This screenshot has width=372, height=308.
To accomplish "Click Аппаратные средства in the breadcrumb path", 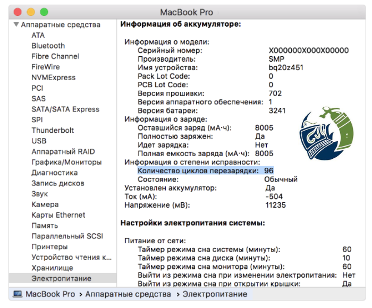I will point(128,294).
